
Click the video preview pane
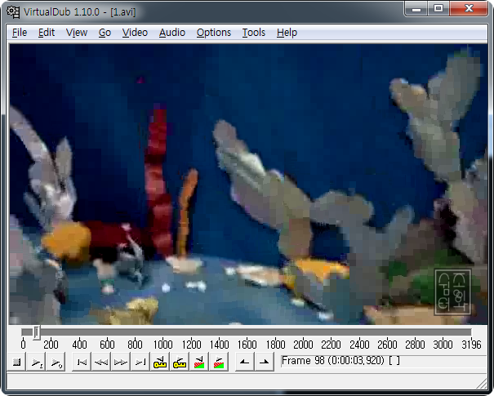[x=248, y=185]
